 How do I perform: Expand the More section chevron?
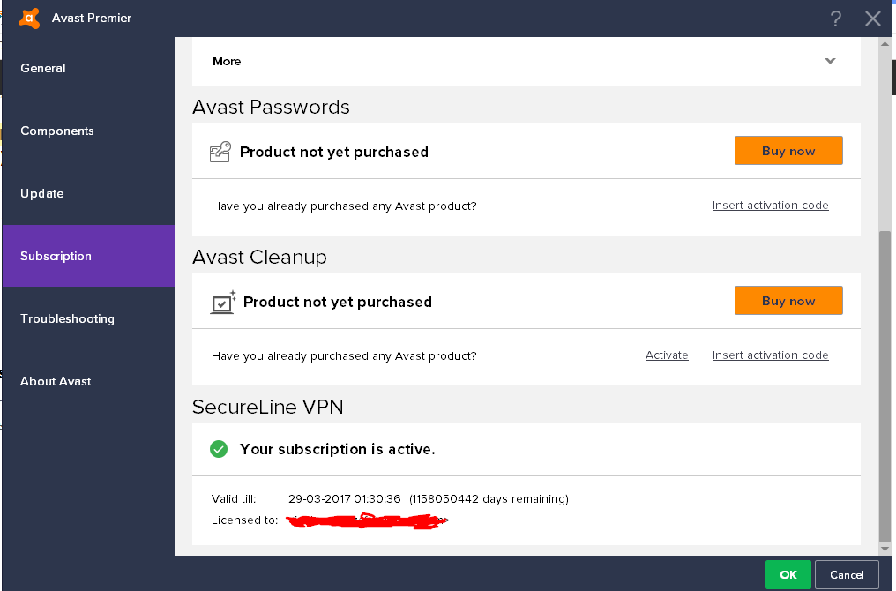[830, 61]
